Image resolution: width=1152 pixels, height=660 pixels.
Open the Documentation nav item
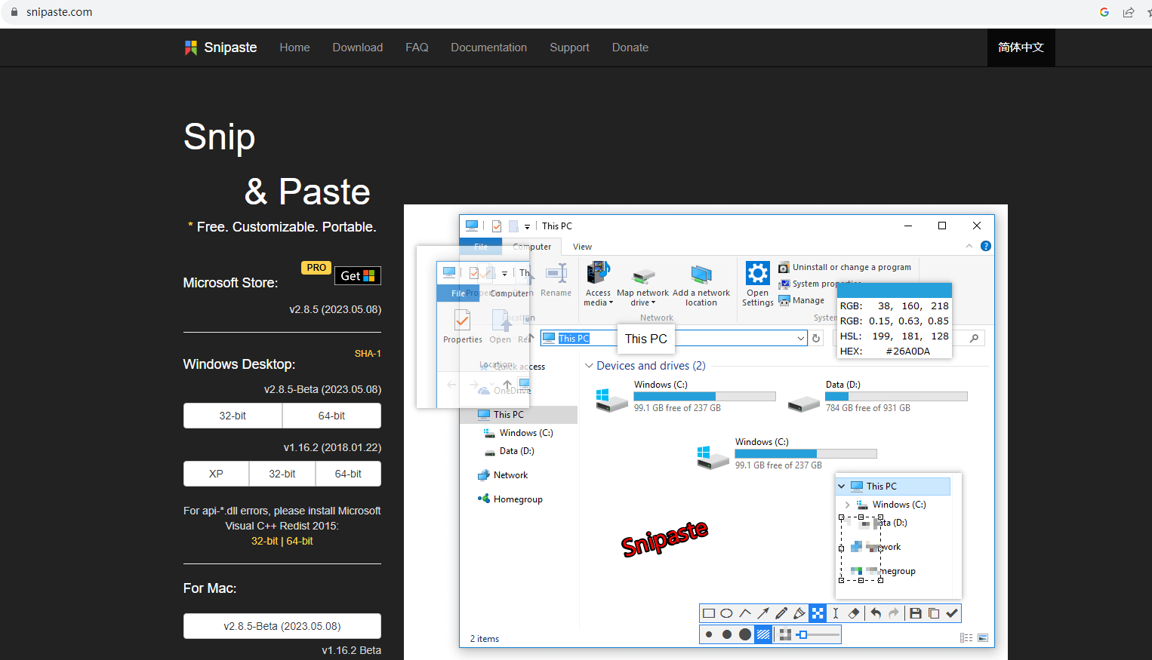coord(489,48)
